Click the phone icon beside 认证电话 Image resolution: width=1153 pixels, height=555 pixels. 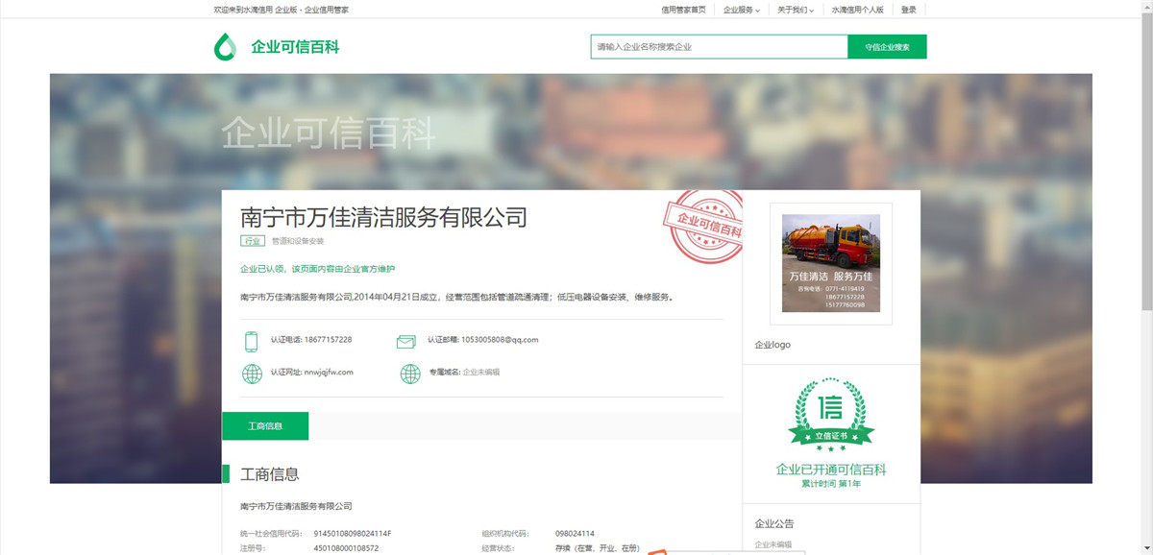[252, 341]
